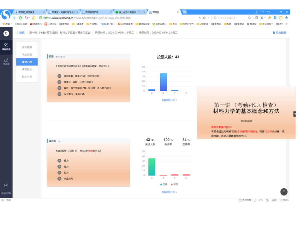Reload the page with the browser refresh icon
This screenshot has width=303, height=250.
point(21,18)
